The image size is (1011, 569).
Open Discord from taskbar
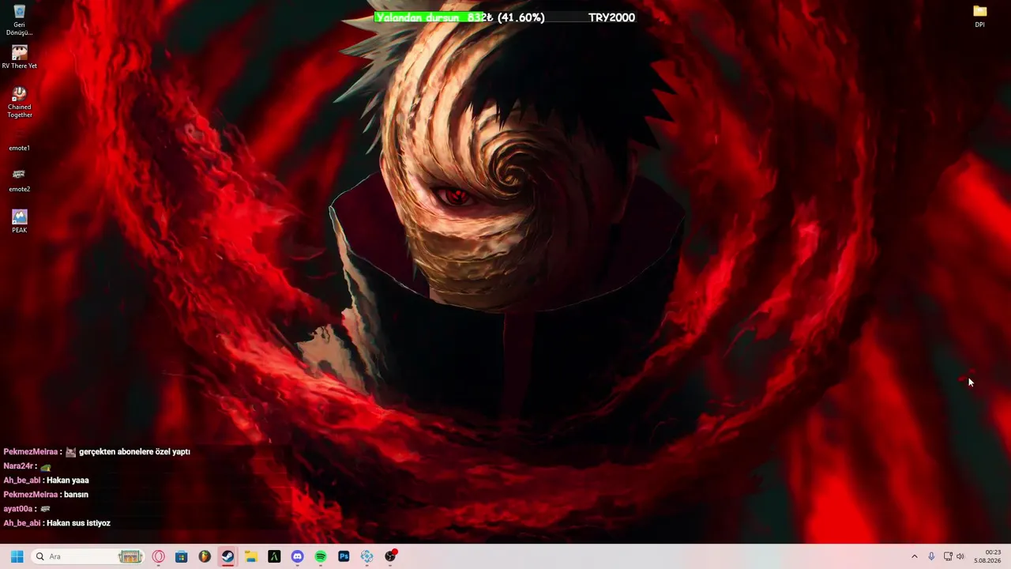click(x=297, y=556)
